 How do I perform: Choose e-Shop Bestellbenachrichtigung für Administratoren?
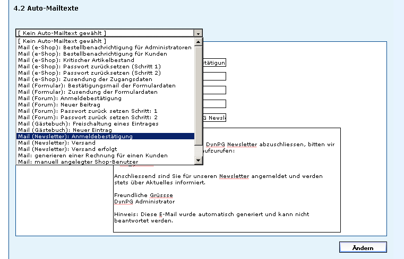105,47
